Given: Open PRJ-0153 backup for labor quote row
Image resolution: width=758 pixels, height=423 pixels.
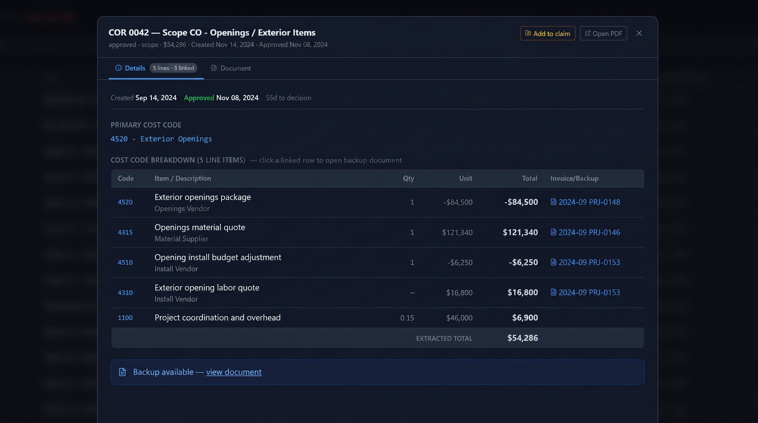Looking at the screenshot, I should coord(589,292).
